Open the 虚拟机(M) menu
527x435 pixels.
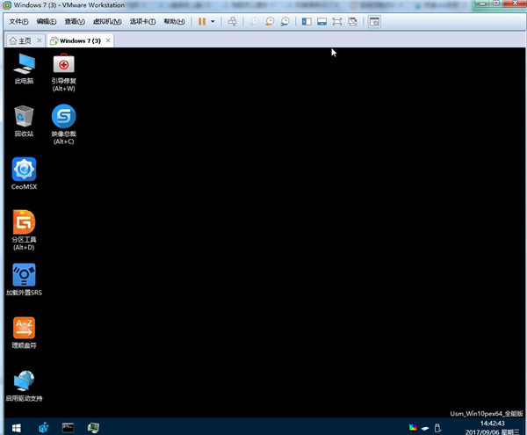[107, 21]
